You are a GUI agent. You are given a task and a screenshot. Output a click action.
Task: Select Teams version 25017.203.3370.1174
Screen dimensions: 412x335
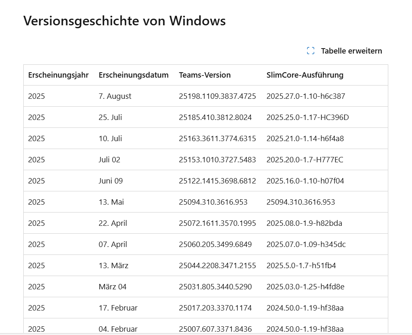point(215,308)
